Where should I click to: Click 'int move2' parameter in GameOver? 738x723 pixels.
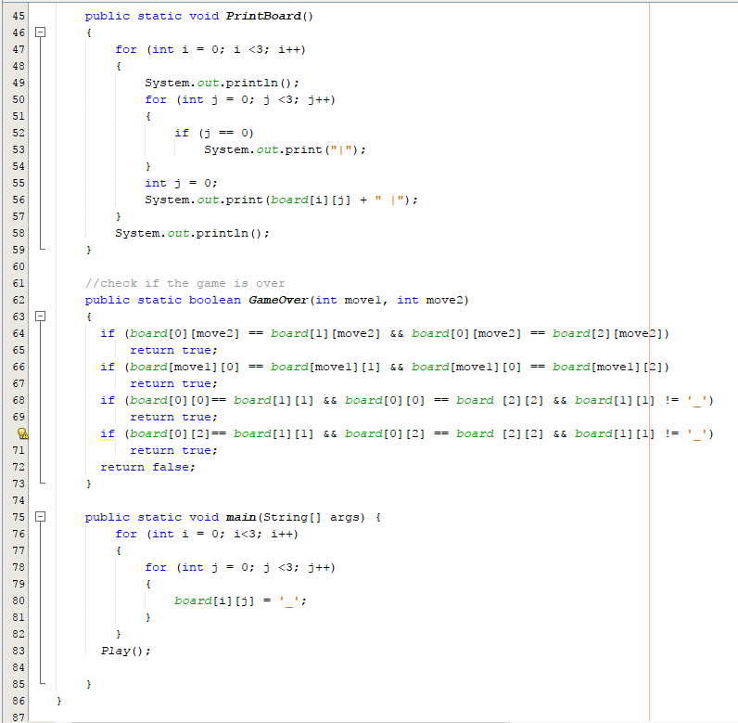(429, 300)
